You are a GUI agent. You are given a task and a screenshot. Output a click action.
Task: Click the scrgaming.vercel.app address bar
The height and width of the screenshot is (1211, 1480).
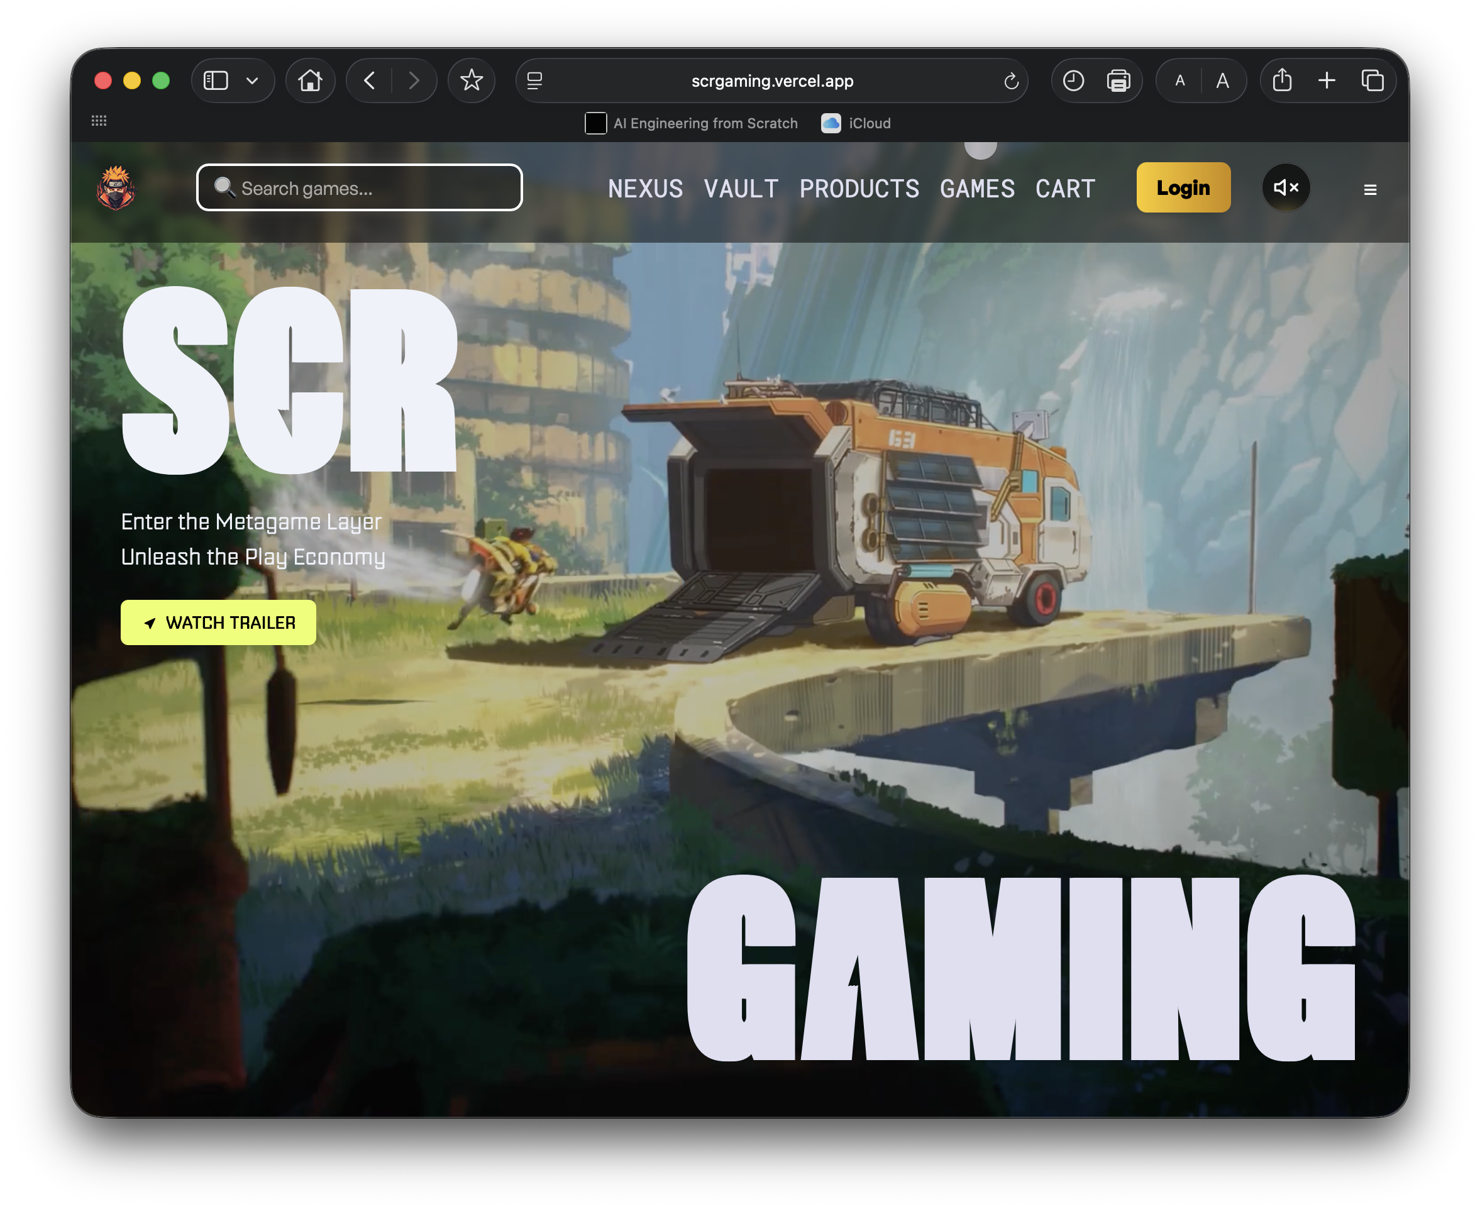click(772, 81)
